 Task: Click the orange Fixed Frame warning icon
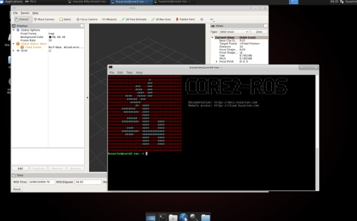click(22, 47)
